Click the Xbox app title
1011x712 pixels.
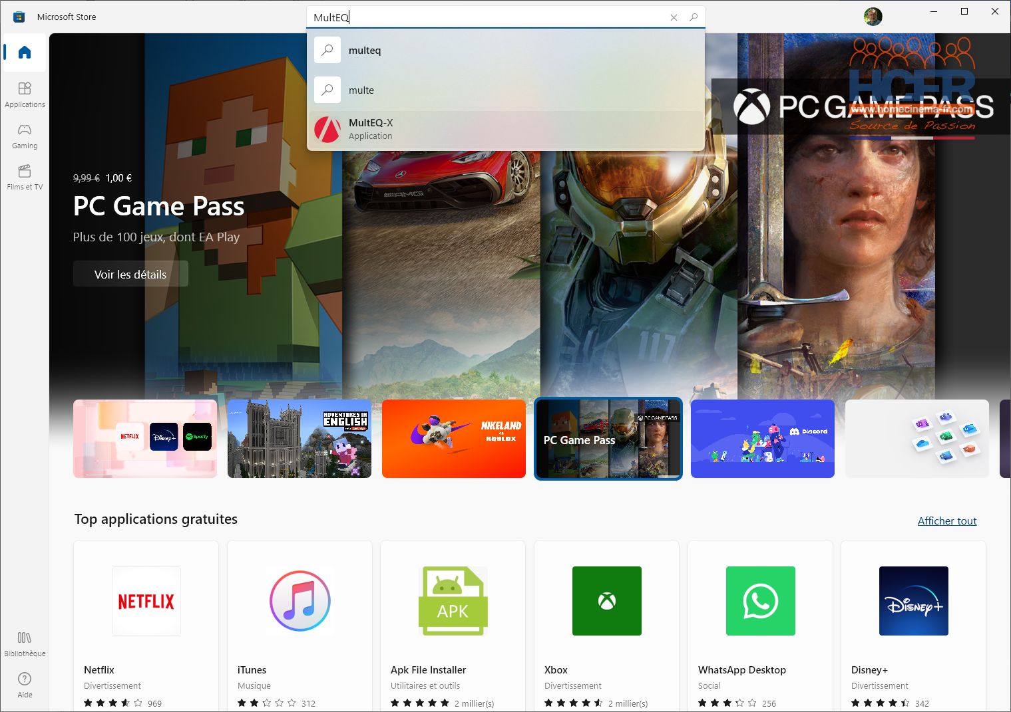[556, 669]
